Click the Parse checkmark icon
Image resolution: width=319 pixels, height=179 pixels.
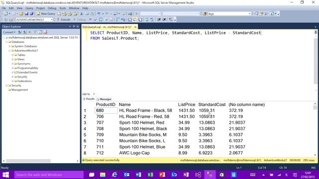tap(95, 20)
